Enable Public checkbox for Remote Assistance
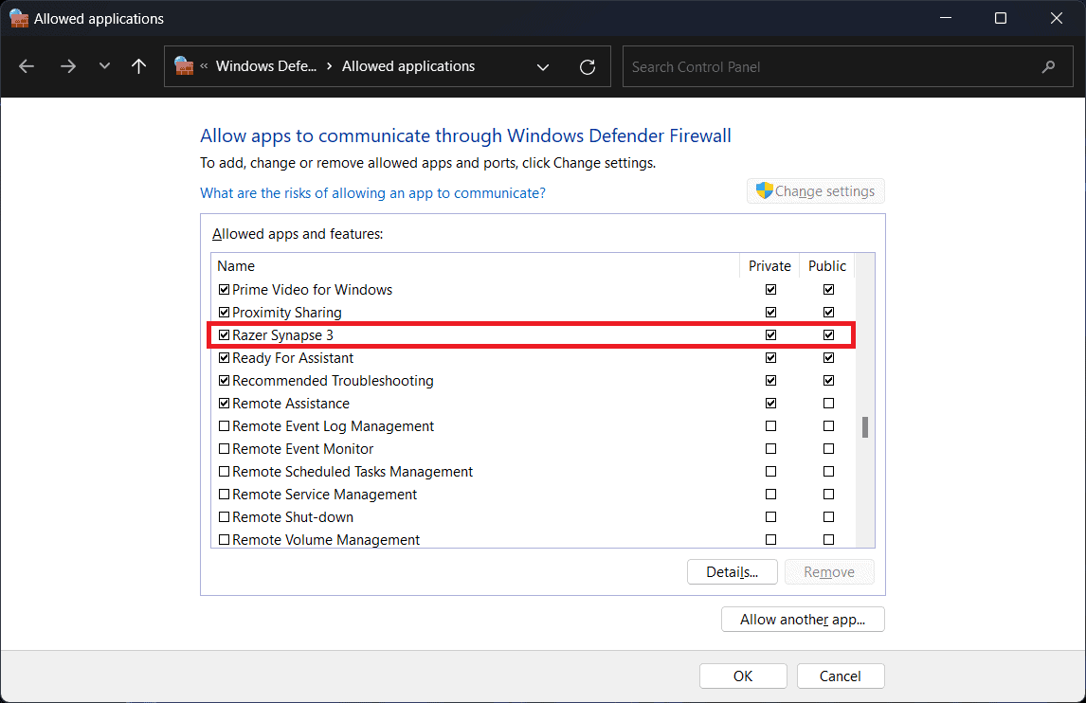Viewport: 1086px width, 703px height. [x=828, y=403]
